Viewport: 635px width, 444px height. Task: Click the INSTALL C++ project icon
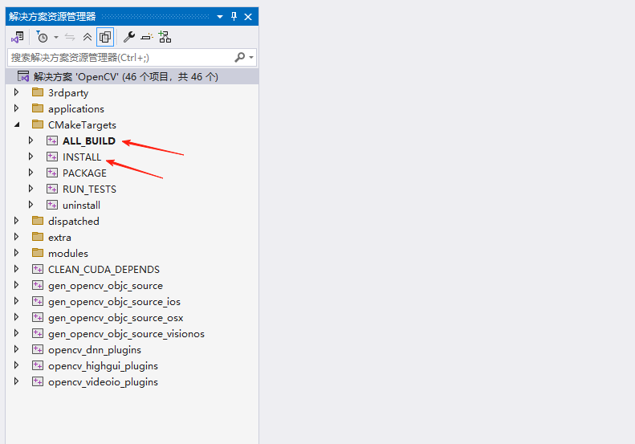52,157
